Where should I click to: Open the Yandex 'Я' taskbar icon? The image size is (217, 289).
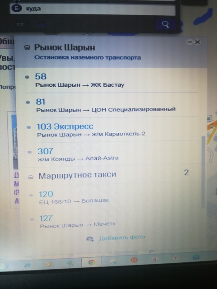tap(155, 259)
